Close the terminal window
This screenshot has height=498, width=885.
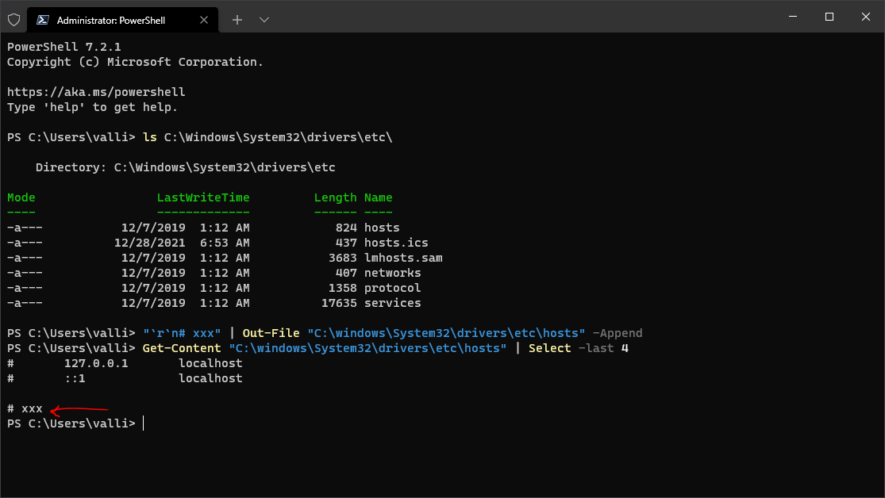pos(866,17)
